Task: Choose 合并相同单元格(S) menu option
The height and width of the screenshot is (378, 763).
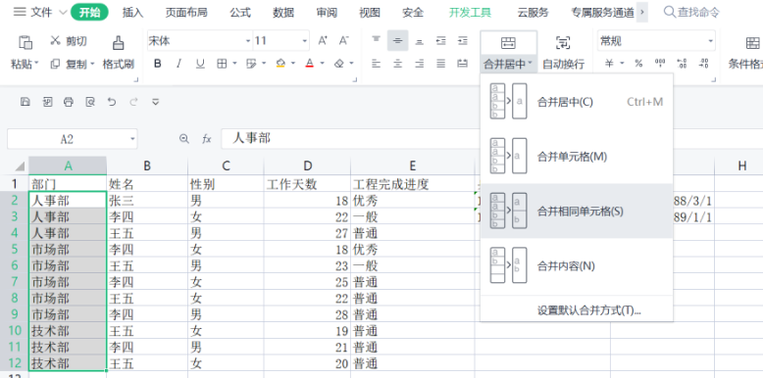Action: [x=577, y=211]
